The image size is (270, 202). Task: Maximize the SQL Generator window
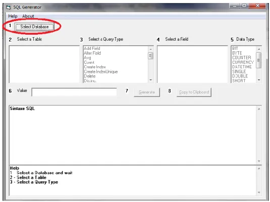point(244,6)
